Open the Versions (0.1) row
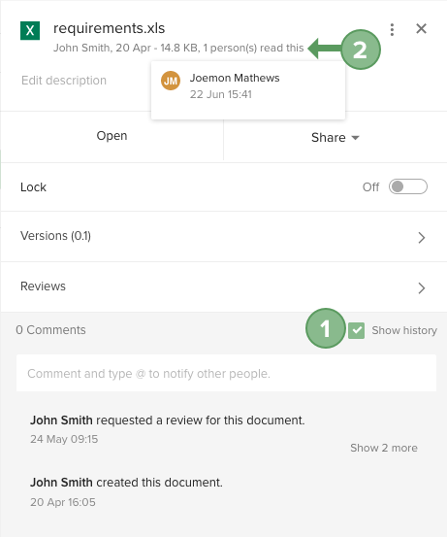This screenshot has width=447, height=538. 223,236
